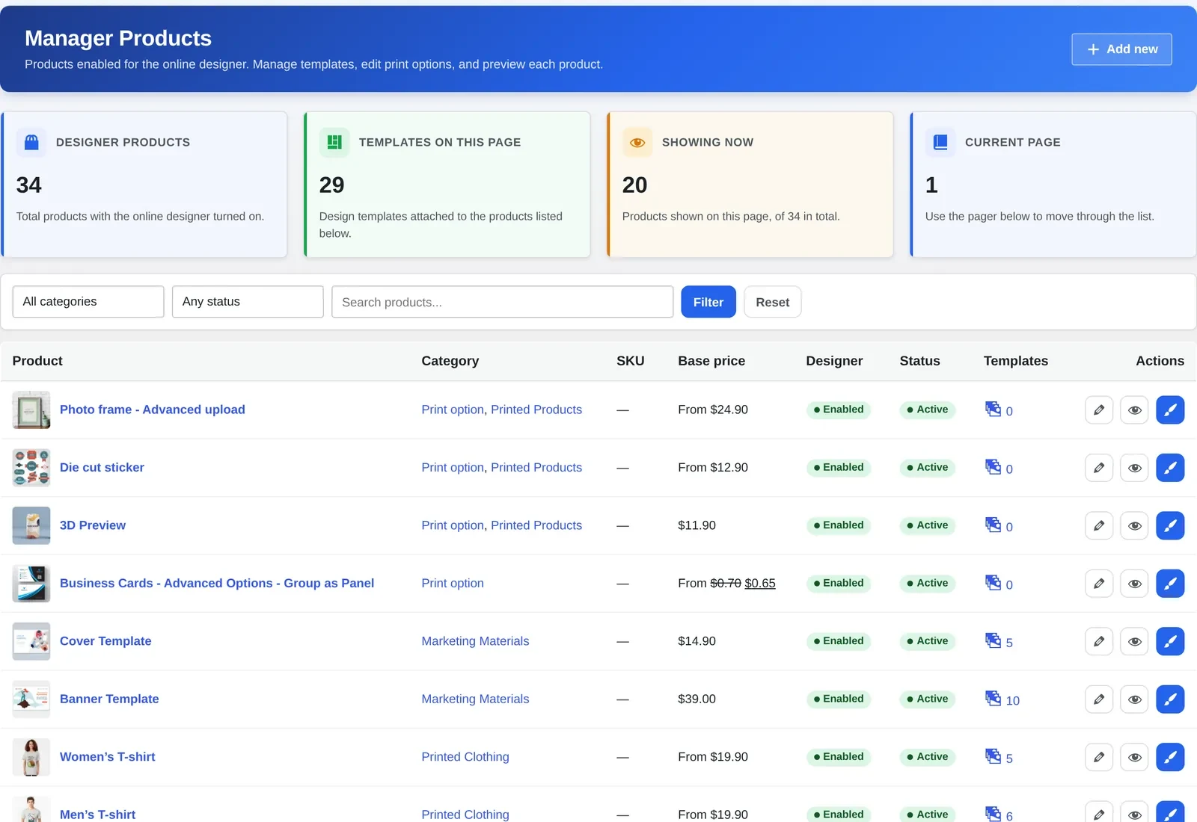Open the Die cut sticker product link
The height and width of the screenshot is (822, 1197).
[102, 468]
